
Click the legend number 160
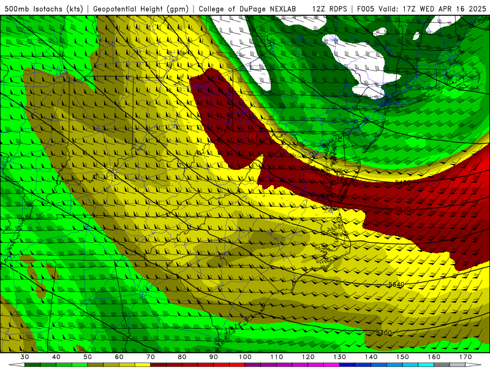434,357
